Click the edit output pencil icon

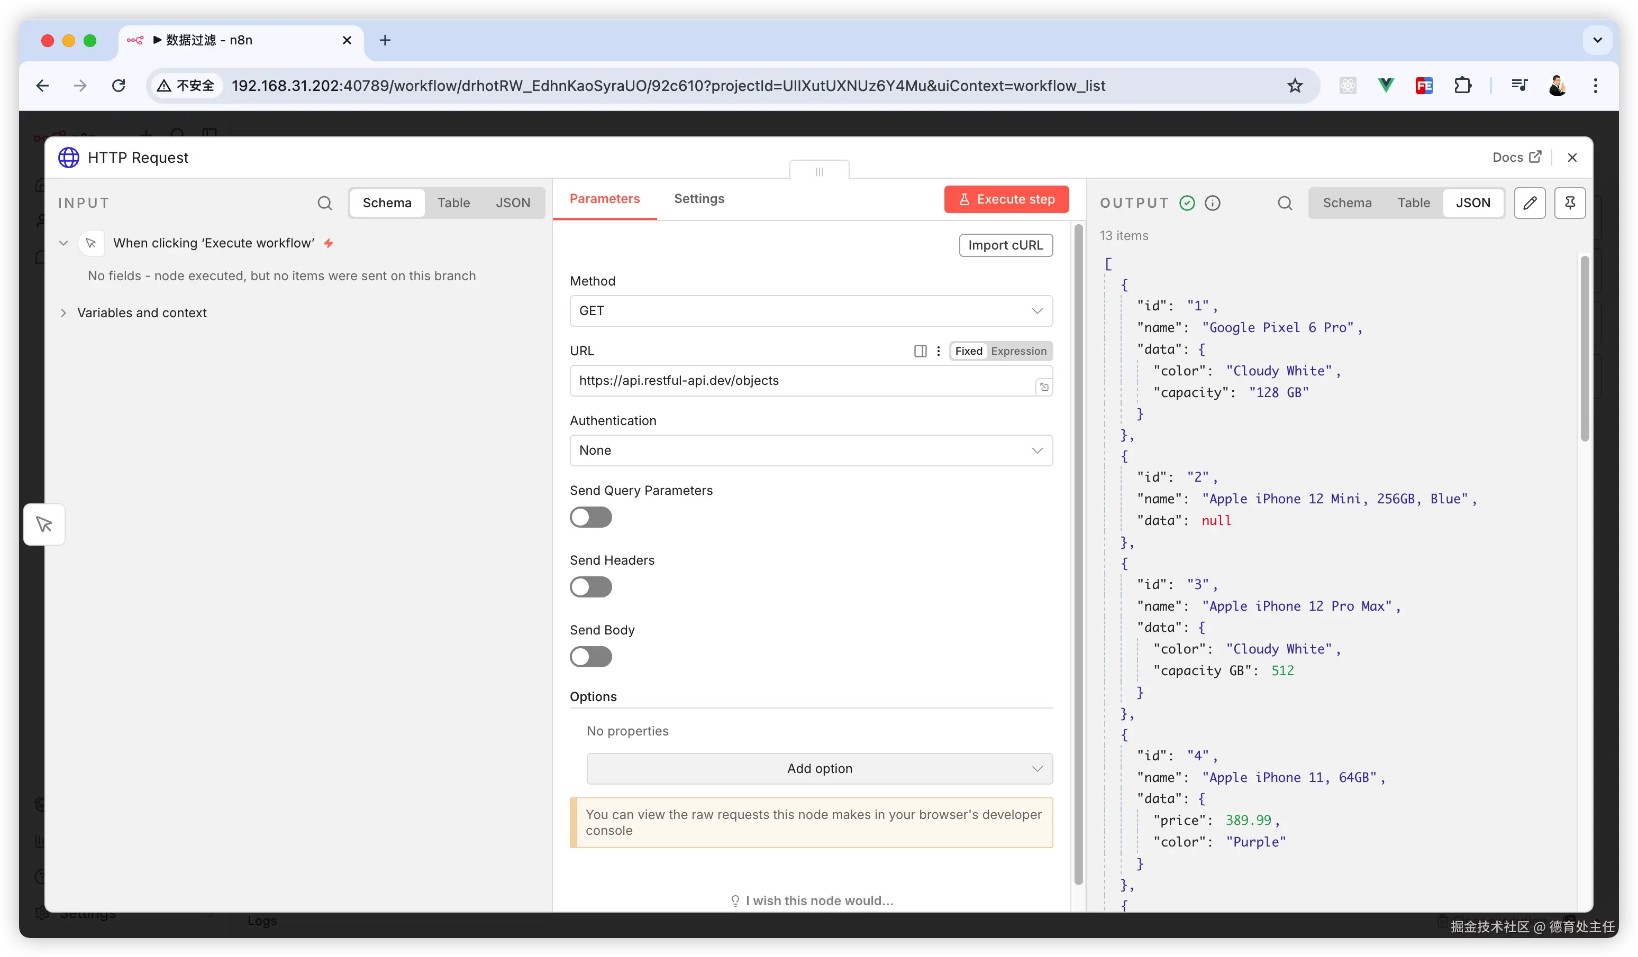(1529, 203)
